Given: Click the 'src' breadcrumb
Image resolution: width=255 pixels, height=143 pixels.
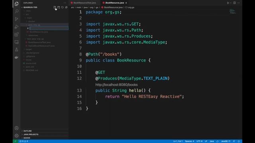Looking at the screenshot, I should coord(73,8).
